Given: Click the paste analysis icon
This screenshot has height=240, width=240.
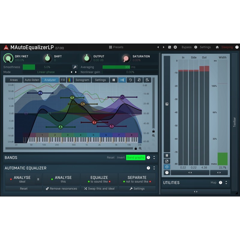Looking at the screenshot, I should coord(147,80).
